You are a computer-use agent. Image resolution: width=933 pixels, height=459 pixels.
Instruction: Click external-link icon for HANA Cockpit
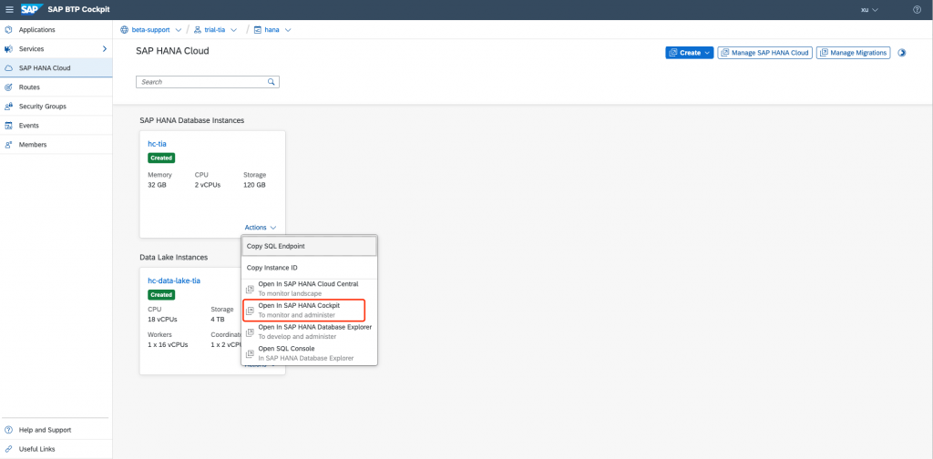[250, 311]
